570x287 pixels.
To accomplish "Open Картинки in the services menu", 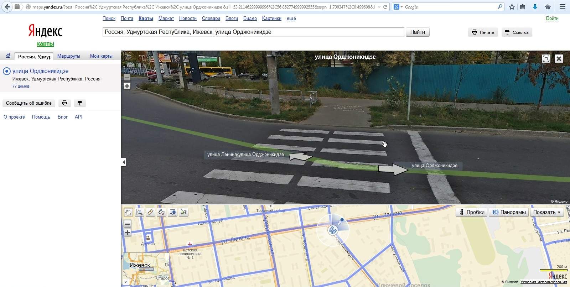I will click(272, 19).
